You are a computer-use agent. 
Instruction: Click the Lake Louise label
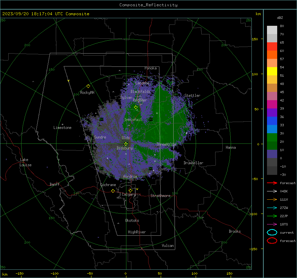[25, 162]
